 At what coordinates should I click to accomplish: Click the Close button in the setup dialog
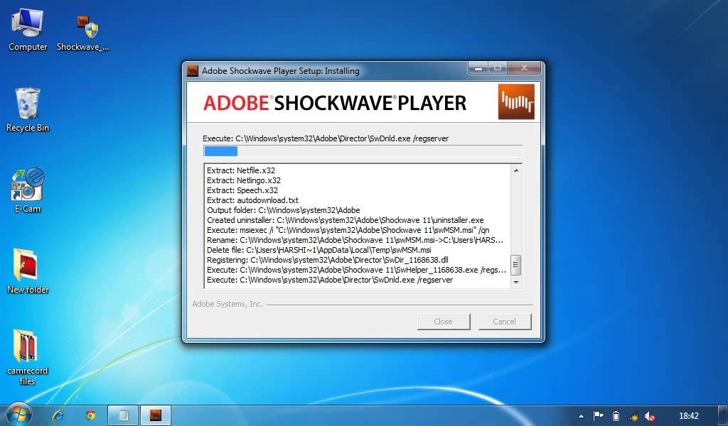(x=444, y=321)
